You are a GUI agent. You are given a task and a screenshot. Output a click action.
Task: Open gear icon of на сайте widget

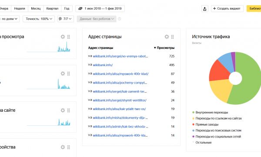coord(63,110)
